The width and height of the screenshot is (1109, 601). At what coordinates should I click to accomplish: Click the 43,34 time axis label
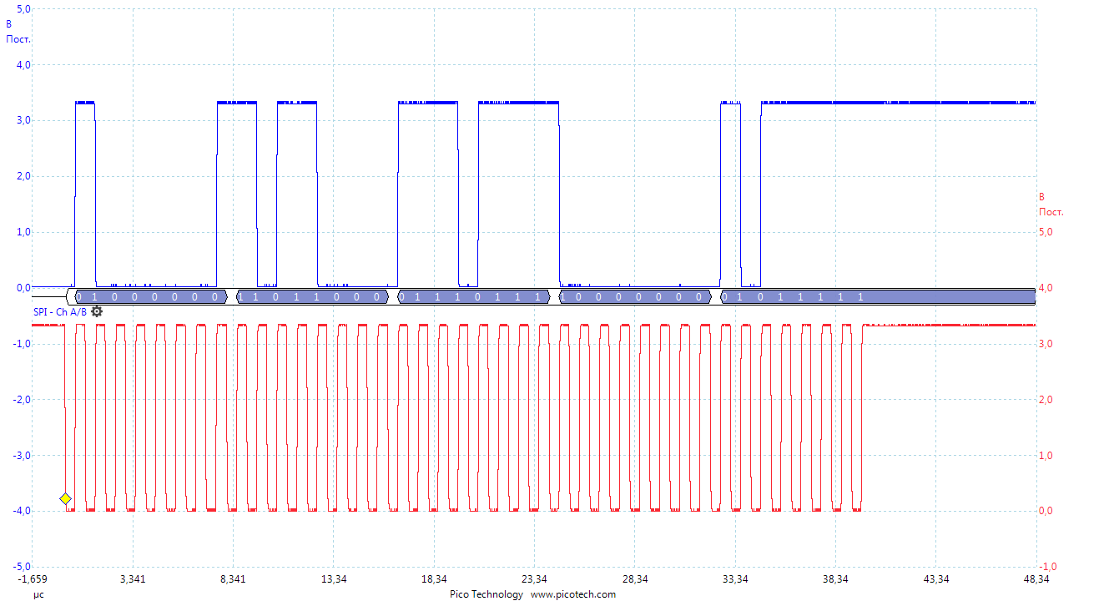[936, 579]
